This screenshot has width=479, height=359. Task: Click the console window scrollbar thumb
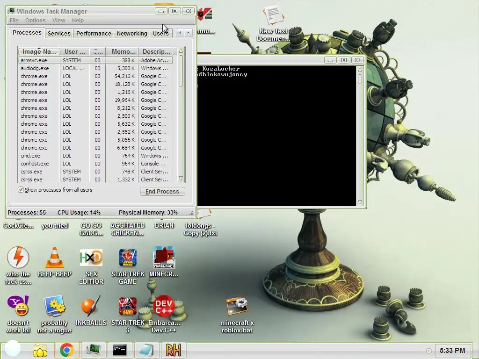pos(360,79)
